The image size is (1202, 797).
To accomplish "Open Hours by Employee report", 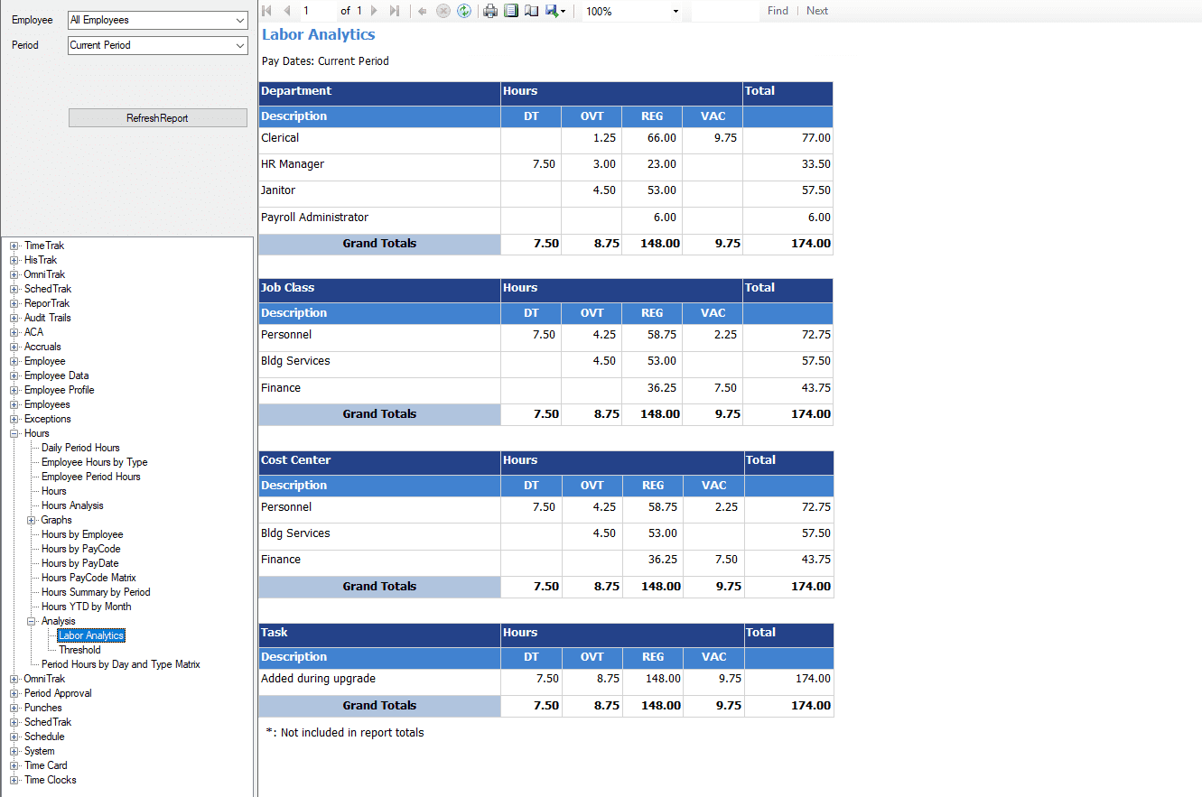I will point(82,534).
